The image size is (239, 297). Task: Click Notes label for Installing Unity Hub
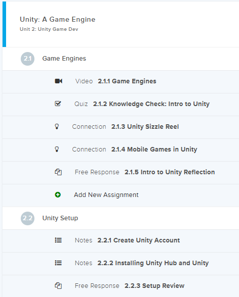click(x=84, y=263)
